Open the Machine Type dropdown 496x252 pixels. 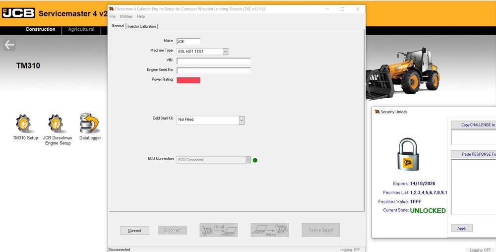coord(225,51)
